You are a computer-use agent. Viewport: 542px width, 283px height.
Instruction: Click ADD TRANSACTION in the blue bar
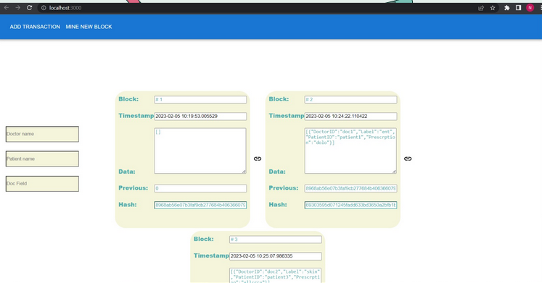click(35, 27)
